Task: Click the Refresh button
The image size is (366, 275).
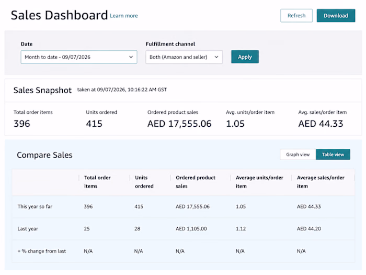Action: (296, 15)
